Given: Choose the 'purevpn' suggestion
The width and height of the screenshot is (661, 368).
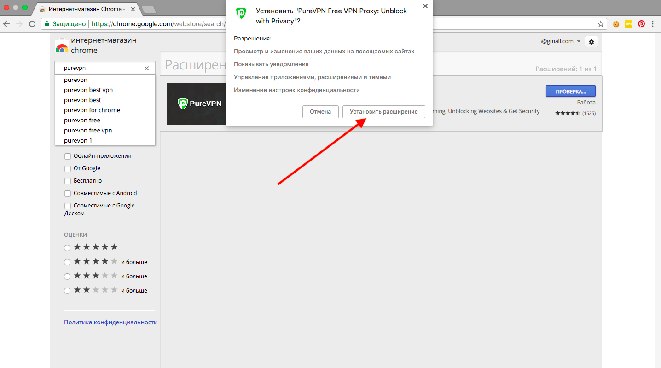Looking at the screenshot, I should tap(105, 80).
